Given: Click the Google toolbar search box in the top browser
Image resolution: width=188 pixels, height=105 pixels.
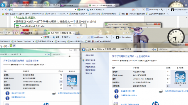Looking at the screenshot, I should point(43,10).
